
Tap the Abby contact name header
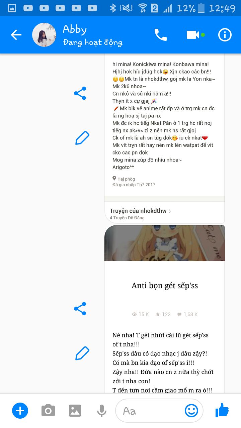pos(75,30)
